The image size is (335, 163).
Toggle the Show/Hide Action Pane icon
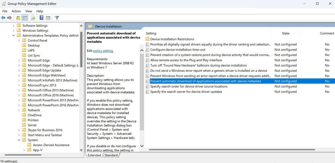[48, 18]
